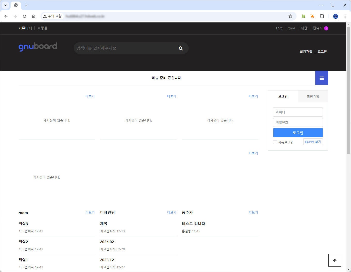Open the post 객실1
The width and height of the screenshot is (351, 272).
tap(23, 260)
